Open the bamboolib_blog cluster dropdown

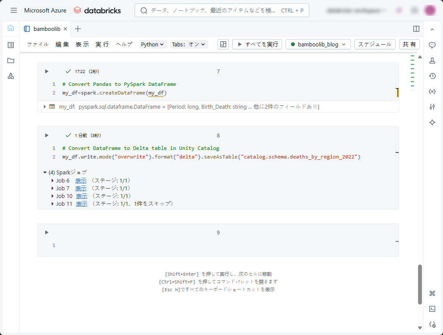(318, 44)
